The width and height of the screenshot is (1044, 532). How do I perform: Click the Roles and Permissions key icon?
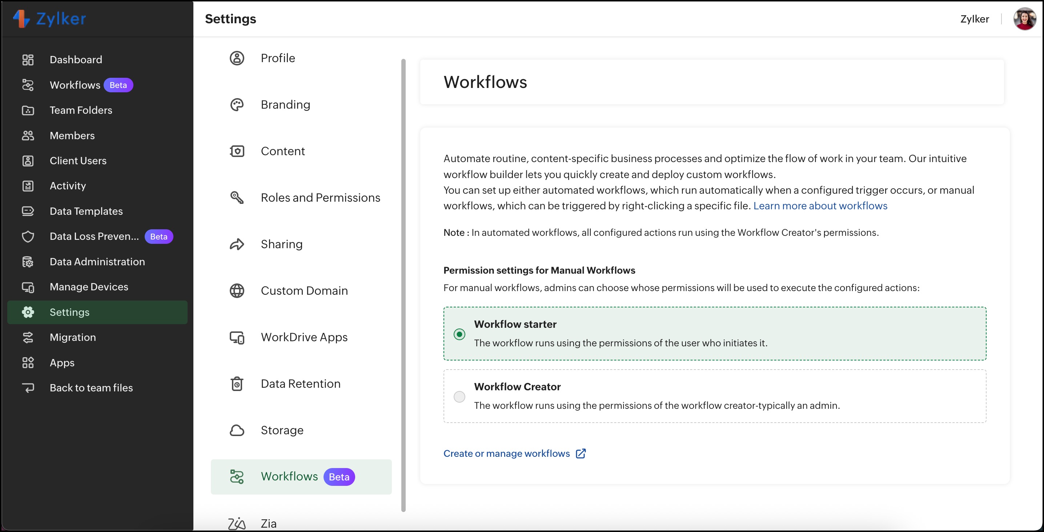tap(237, 198)
